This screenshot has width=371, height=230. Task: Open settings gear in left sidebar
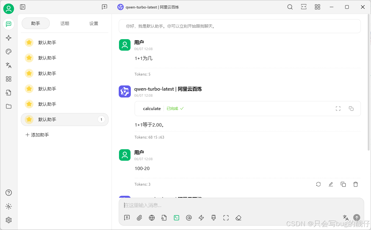point(9,220)
